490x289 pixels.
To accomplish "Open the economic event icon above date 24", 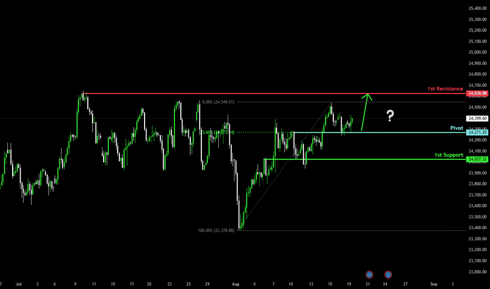I will pyautogui.click(x=388, y=275).
